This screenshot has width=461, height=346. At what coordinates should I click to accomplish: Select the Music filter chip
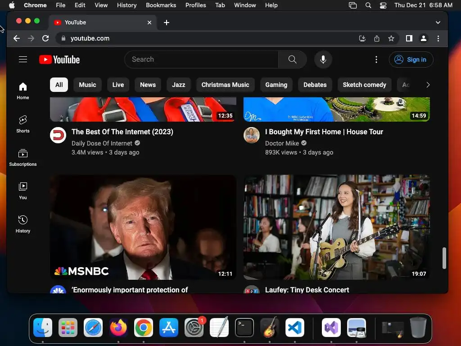(87, 85)
